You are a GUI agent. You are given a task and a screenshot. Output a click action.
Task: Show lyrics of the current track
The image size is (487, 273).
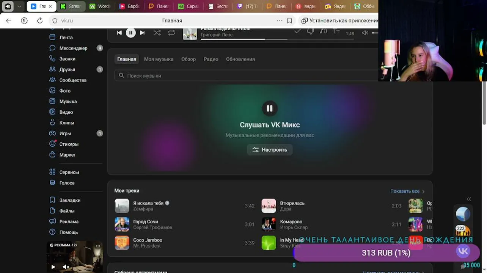click(x=336, y=31)
